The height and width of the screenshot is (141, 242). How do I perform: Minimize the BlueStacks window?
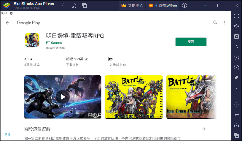pos(205,5)
